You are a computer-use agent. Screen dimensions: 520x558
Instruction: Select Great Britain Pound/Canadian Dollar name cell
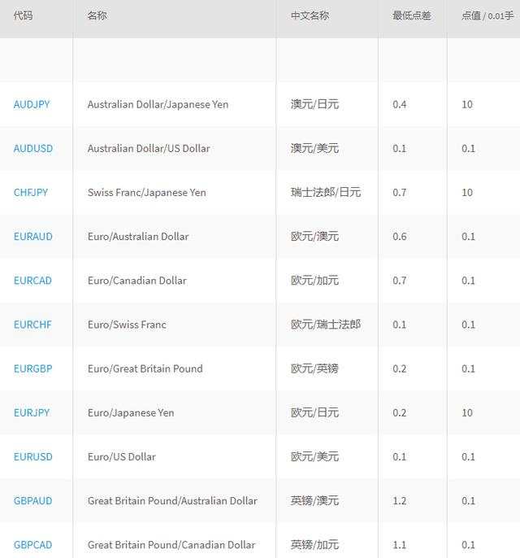coord(171,545)
